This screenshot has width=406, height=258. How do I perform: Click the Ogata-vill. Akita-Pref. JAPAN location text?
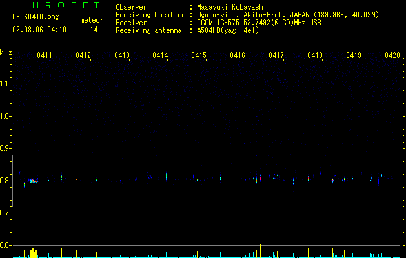(x=288, y=15)
